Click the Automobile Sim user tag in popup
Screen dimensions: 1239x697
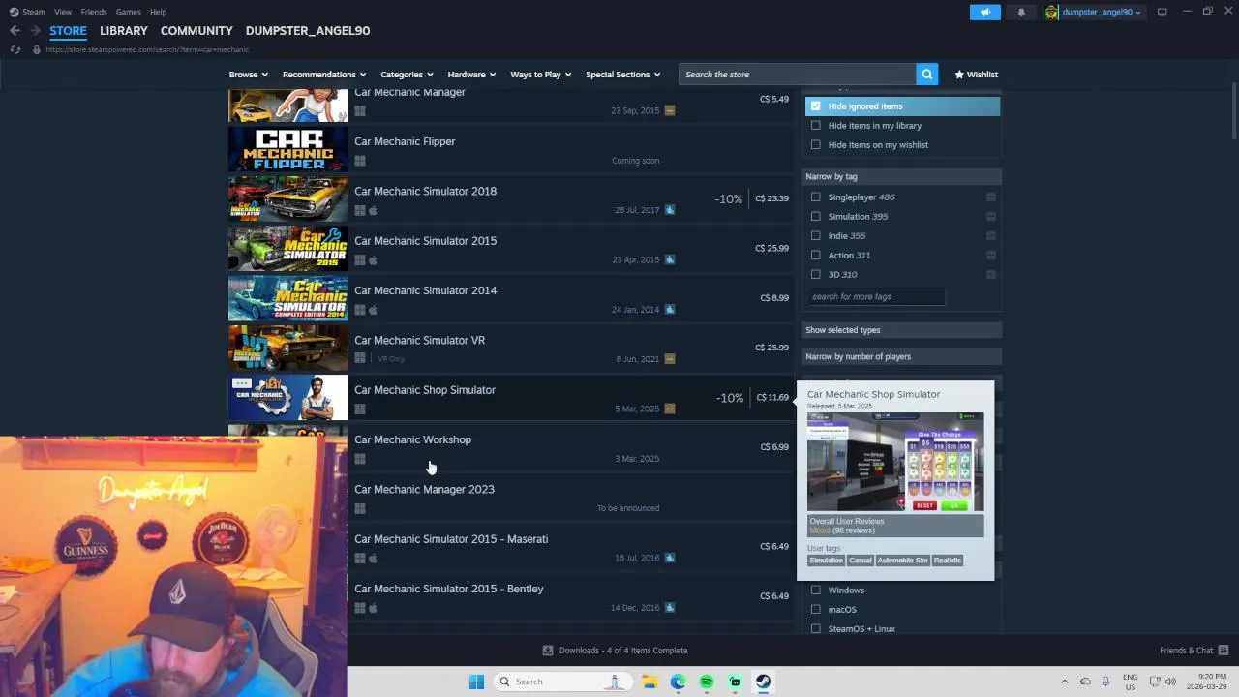[x=902, y=561]
